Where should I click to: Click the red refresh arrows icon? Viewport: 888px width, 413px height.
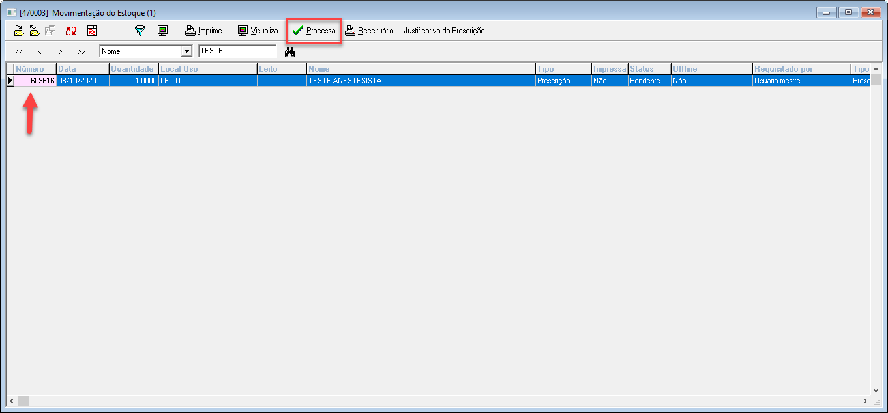71,31
